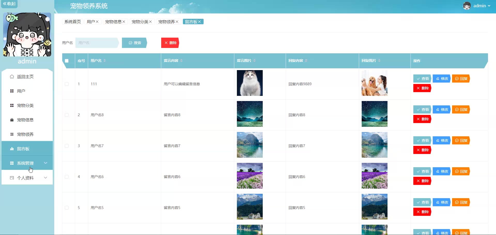Click the briefcase icon beside 宠物信息
The width and height of the screenshot is (496, 235).
click(12, 120)
